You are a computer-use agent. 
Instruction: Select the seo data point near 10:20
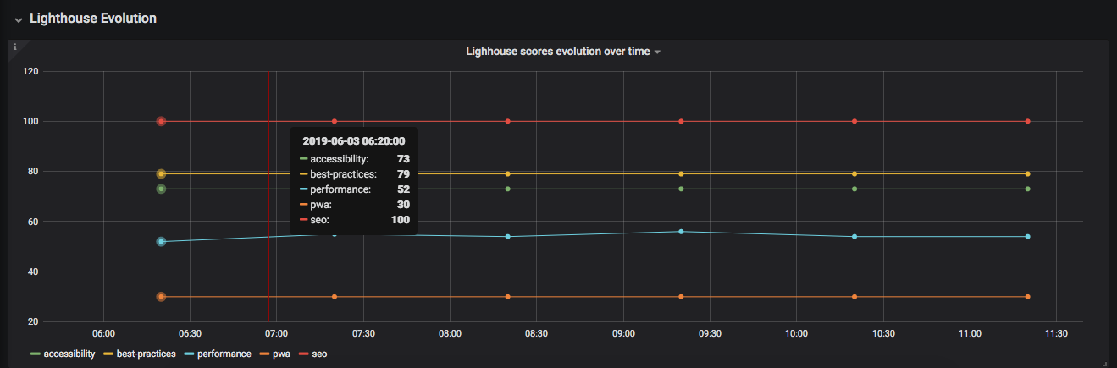(854, 121)
